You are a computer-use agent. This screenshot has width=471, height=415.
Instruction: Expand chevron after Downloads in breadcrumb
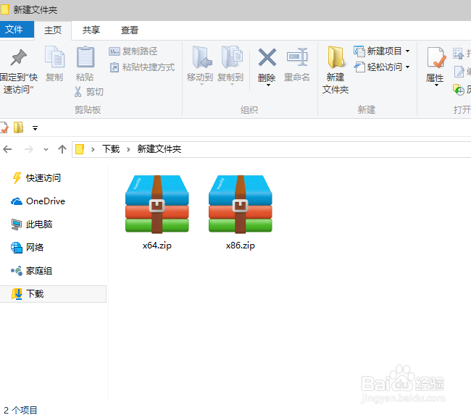pos(128,149)
